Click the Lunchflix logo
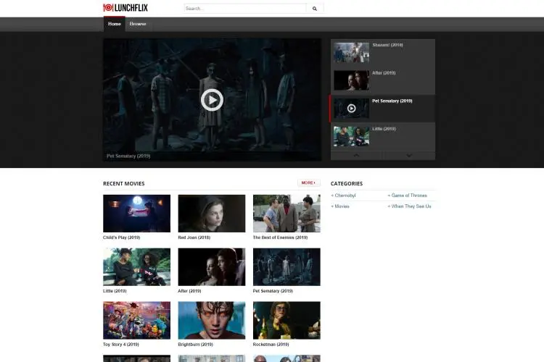Viewport: 544px width, 362px height. (125, 8)
